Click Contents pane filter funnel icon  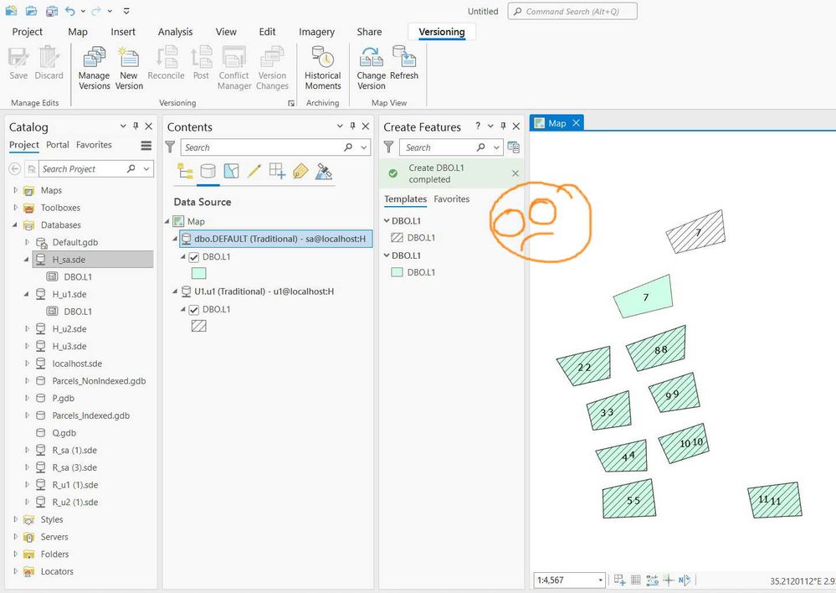(x=170, y=147)
